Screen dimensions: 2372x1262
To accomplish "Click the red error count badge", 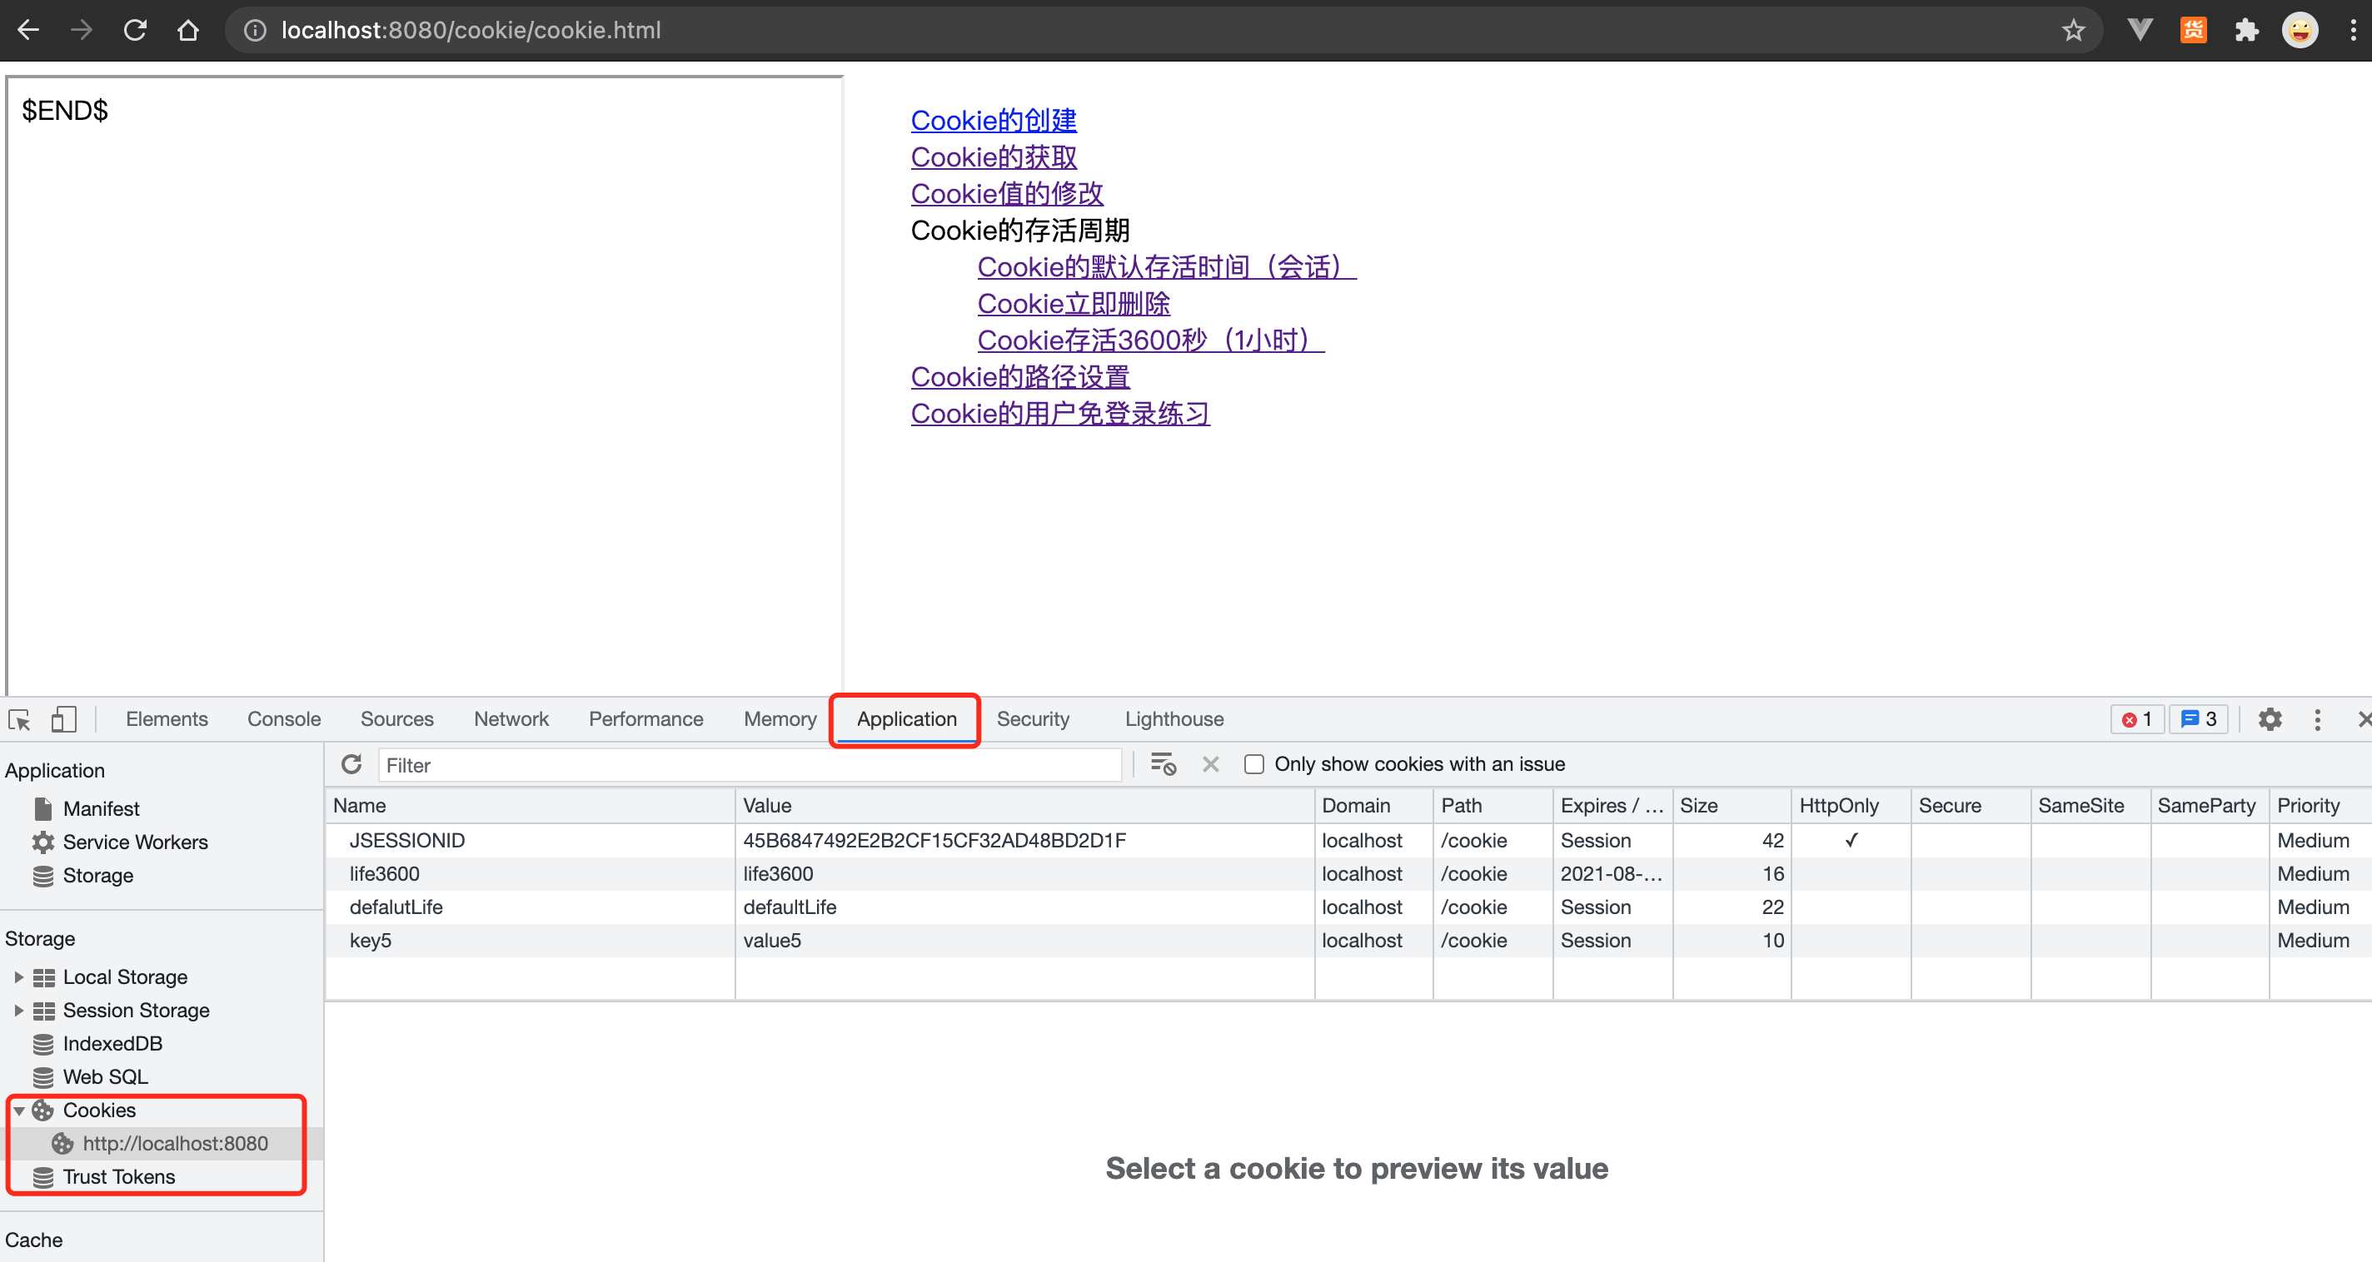I will click(2136, 719).
